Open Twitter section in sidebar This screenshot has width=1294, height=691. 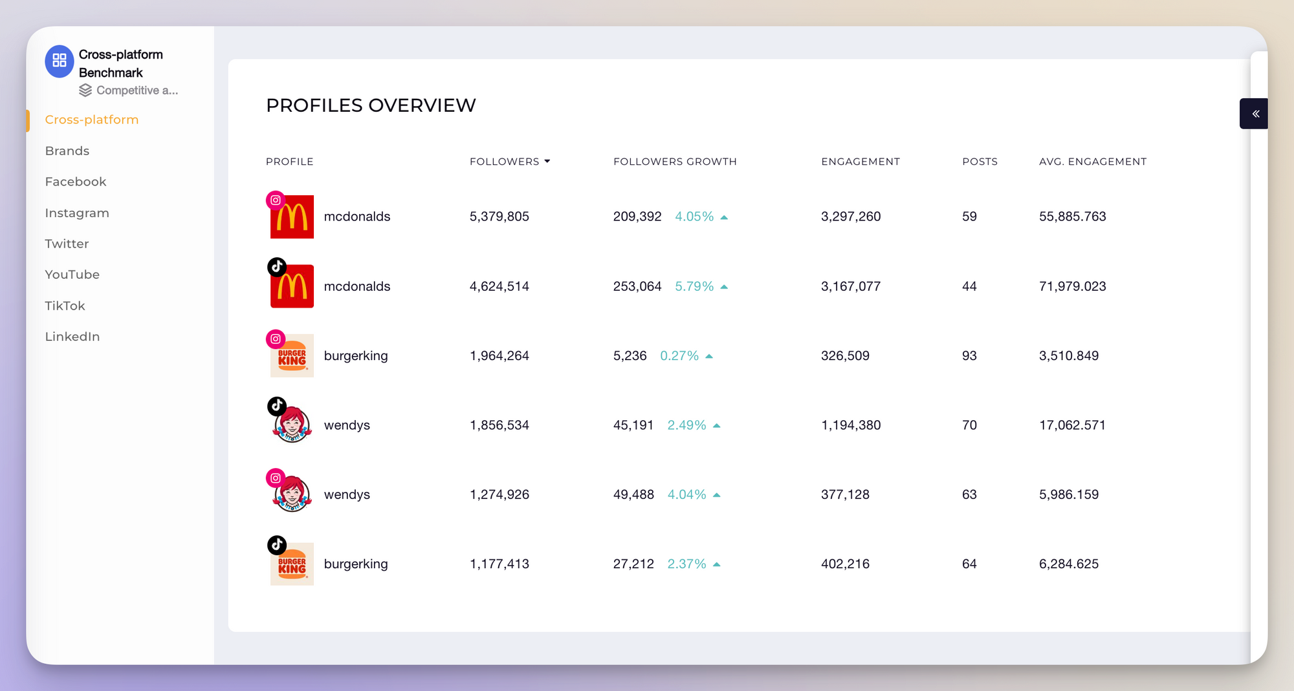coord(67,244)
